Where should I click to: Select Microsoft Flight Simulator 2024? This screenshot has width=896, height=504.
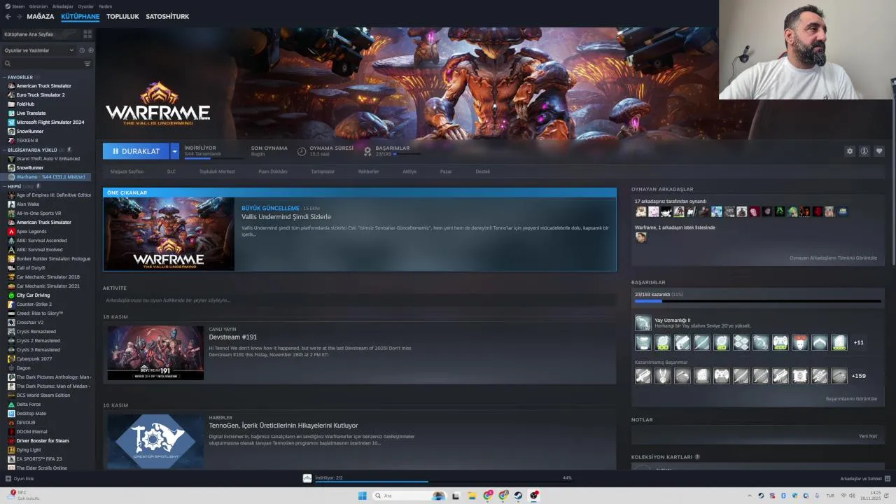50,122
